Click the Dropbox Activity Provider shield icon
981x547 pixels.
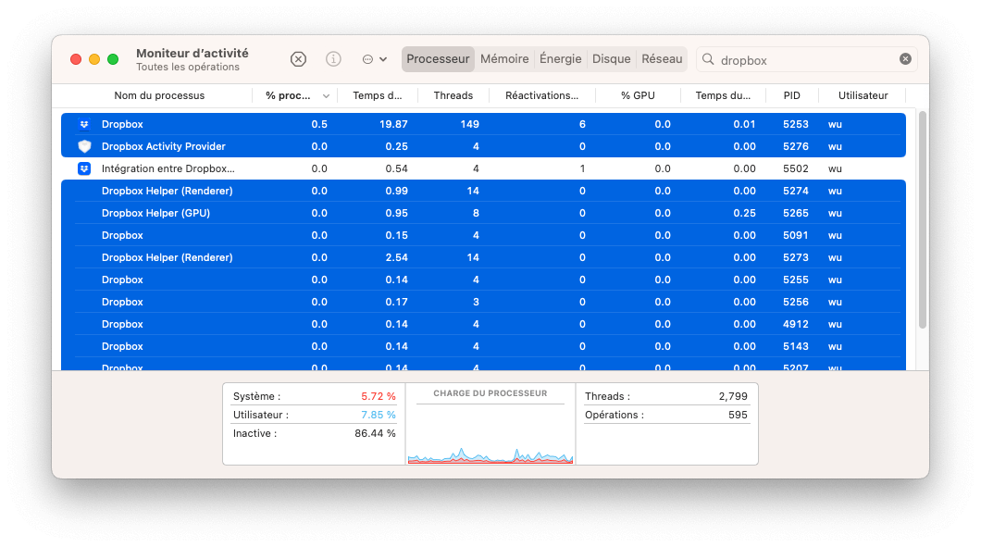pos(84,146)
